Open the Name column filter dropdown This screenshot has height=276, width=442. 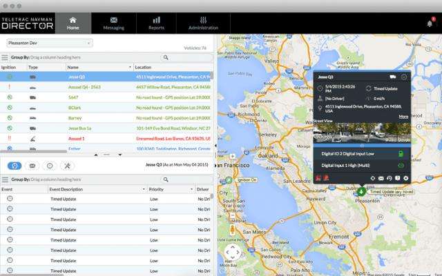[x=130, y=68]
